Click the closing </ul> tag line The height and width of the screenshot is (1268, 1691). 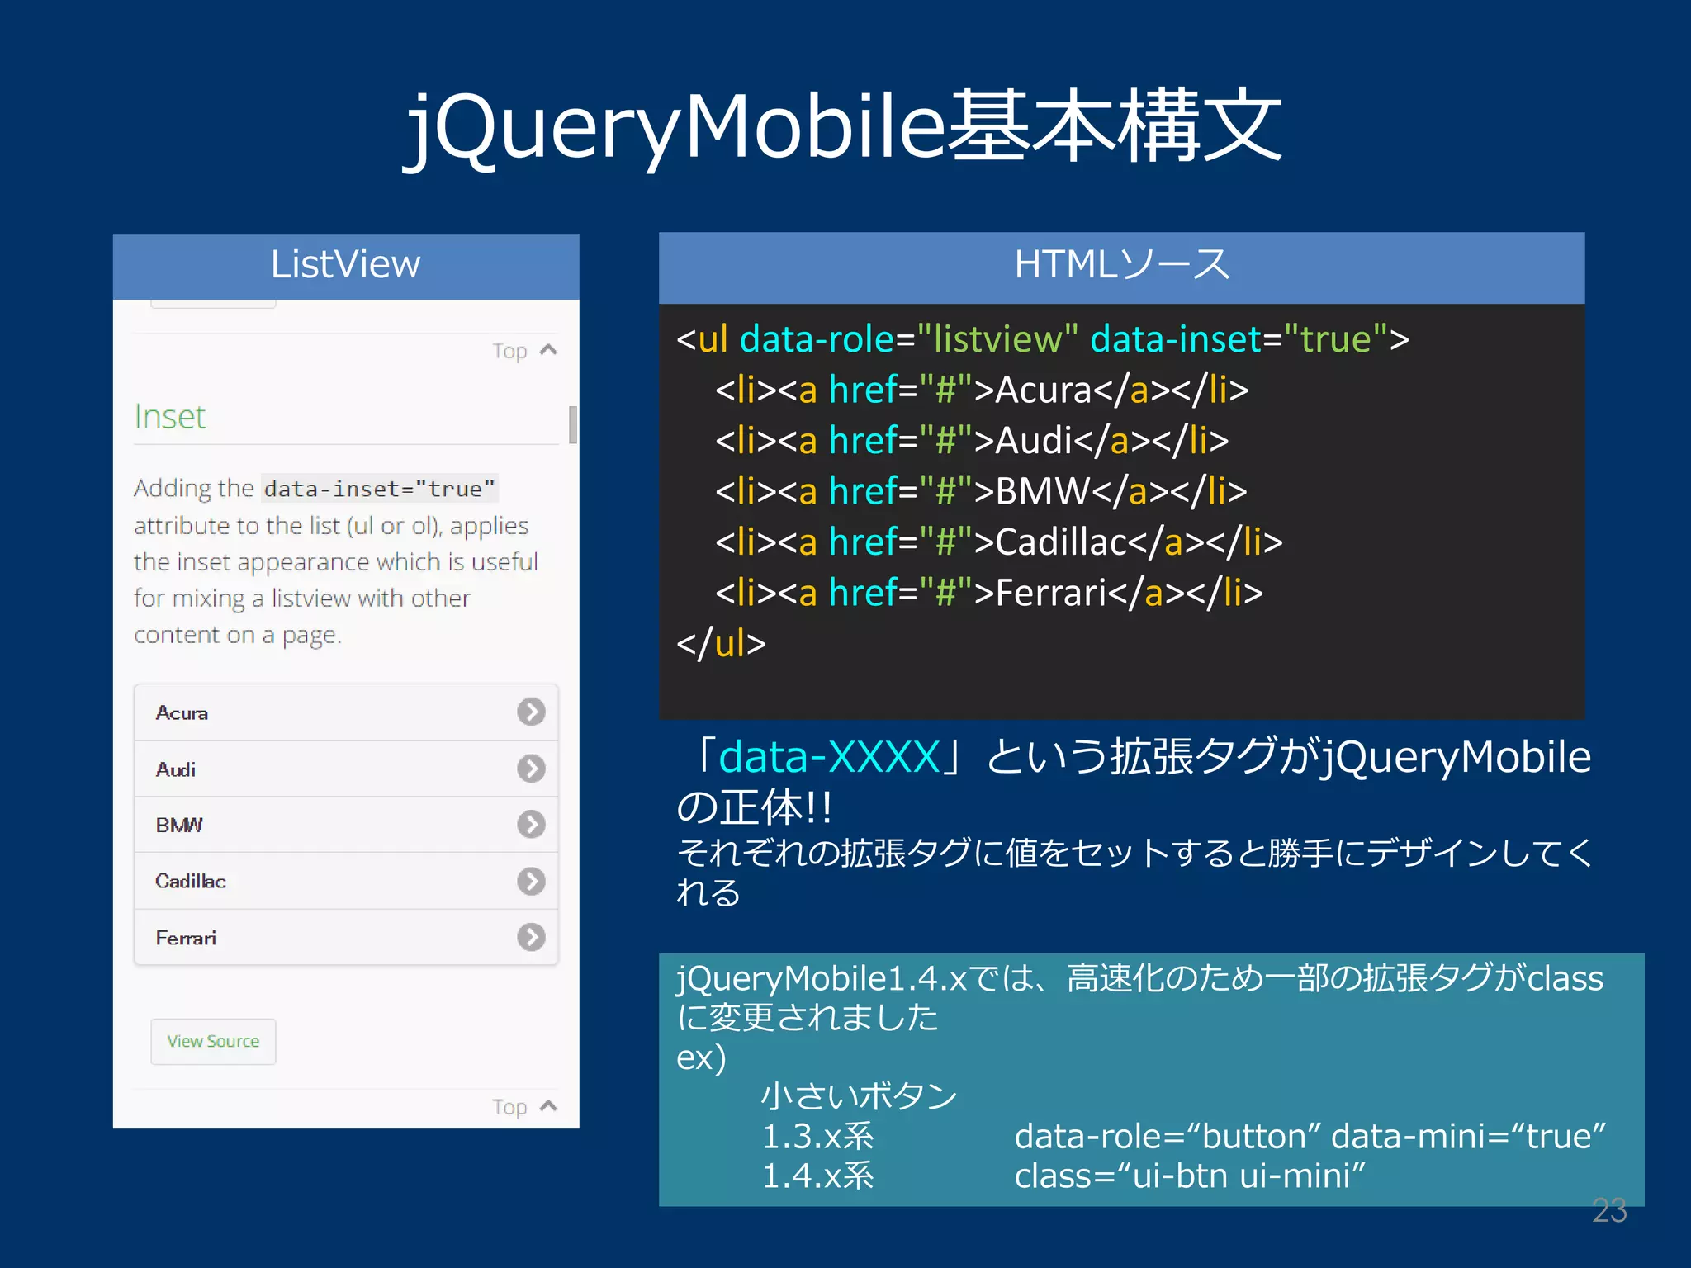click(721, 643)
